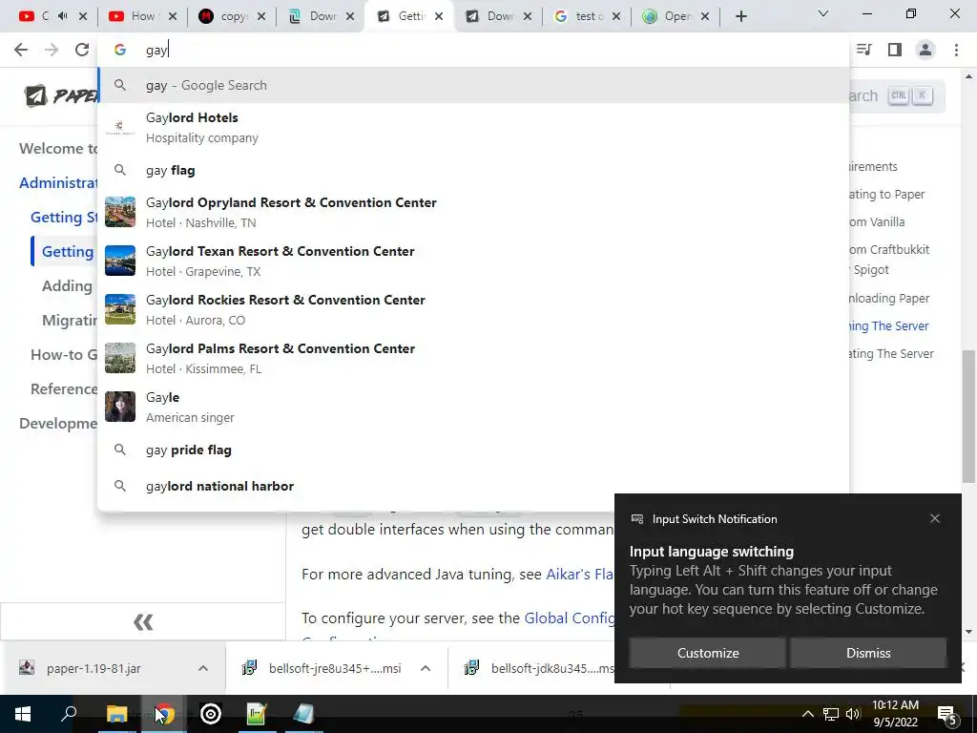The image size is (977, 733).
Task: Close the 'test' Google tab
Action: pyautogui.click(x=616, y=17)
